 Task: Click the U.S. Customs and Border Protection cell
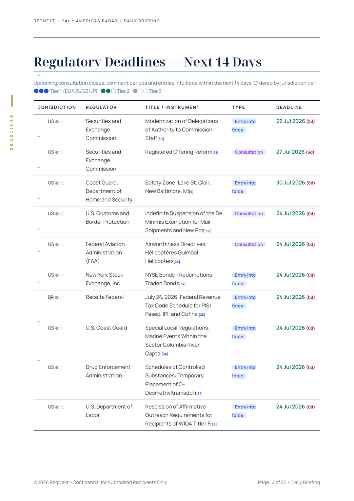[x=108, y=218]
